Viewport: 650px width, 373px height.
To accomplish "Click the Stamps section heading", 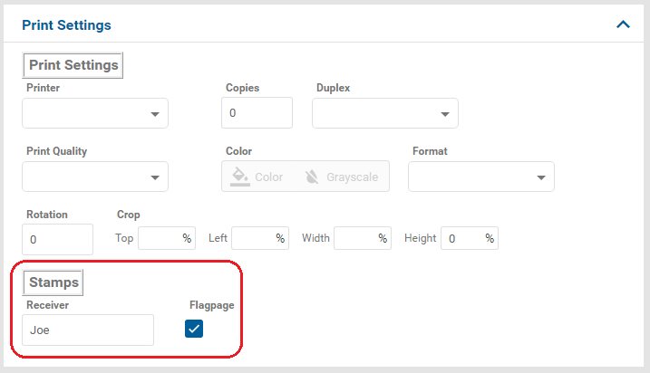I will pos(53,282).
